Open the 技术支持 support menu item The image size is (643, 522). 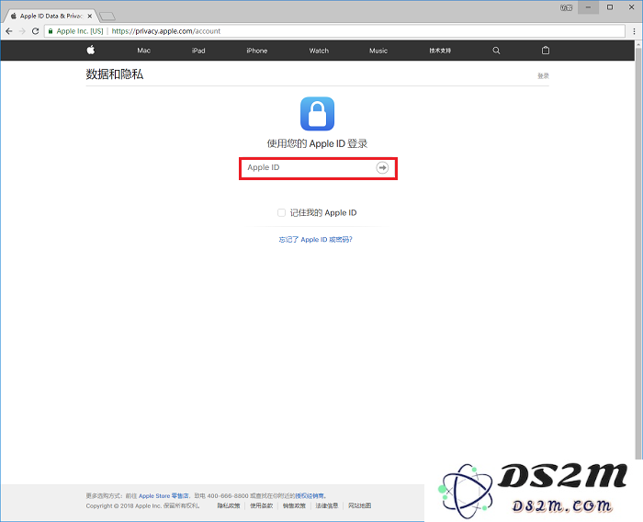click(x=440, y=51)
